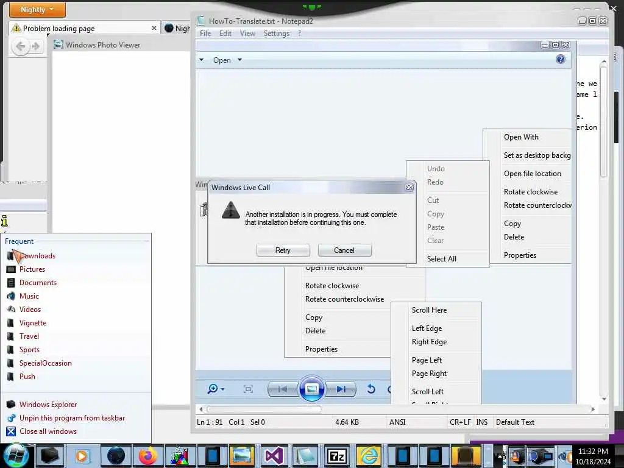Open the color prism taskbar icon
This screenshot has width=624, height=468.
[180, 456]
